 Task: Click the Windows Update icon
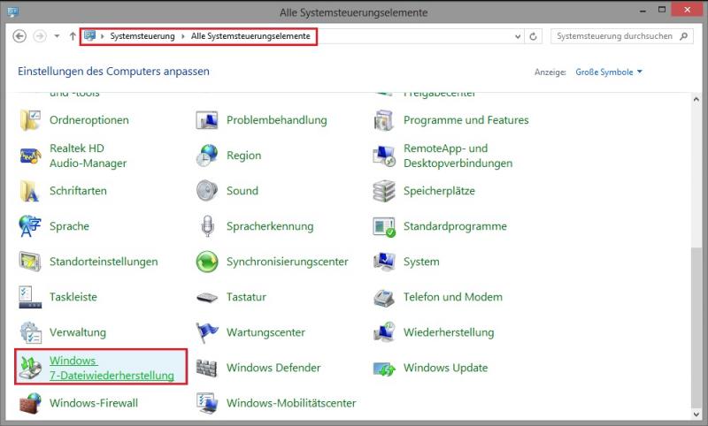pyautogui.click(x=384, y=369)
